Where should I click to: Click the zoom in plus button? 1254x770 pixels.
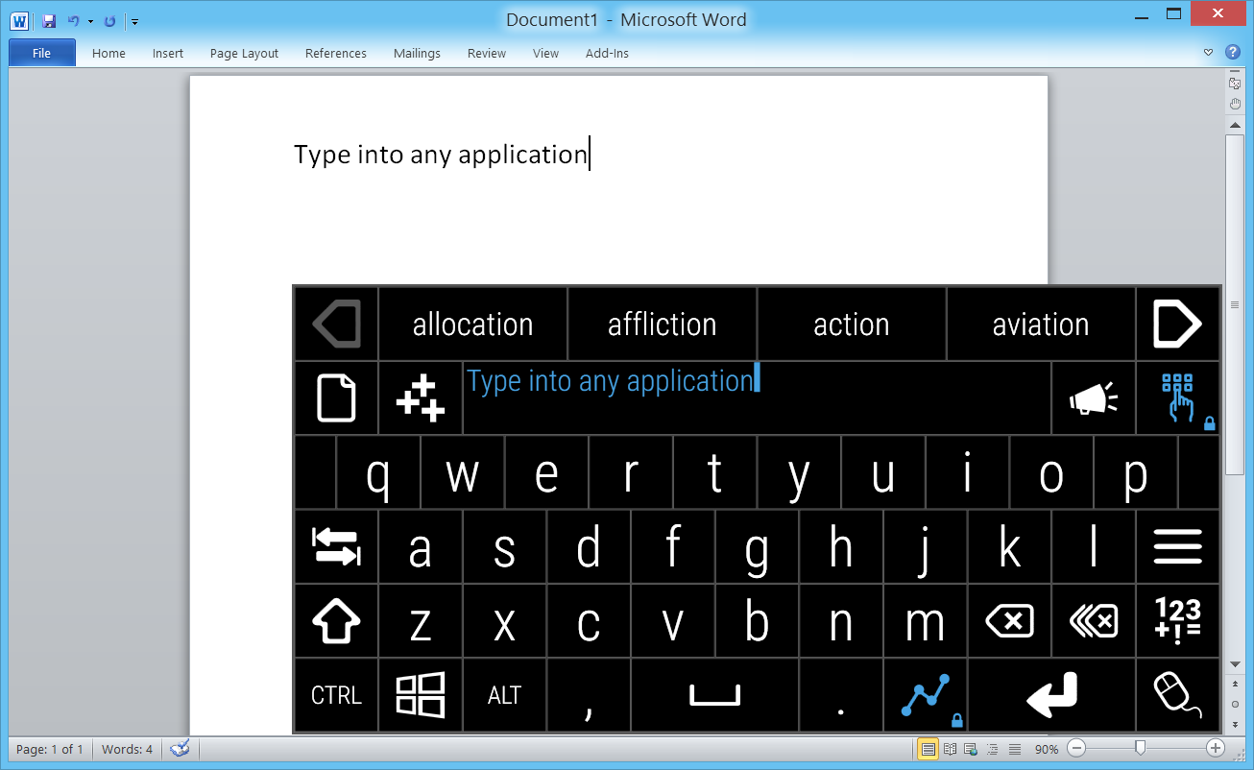click(1216, 748)
